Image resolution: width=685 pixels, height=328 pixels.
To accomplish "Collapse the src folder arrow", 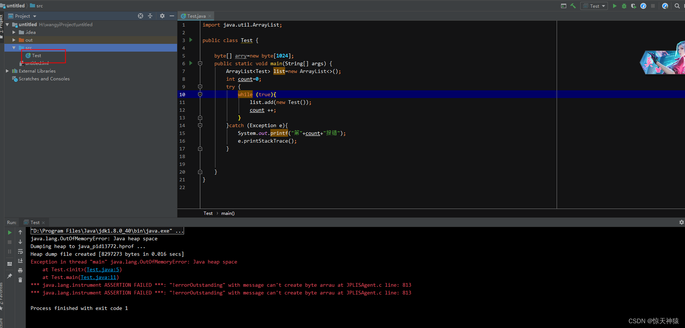I will (x=14, y=48).
